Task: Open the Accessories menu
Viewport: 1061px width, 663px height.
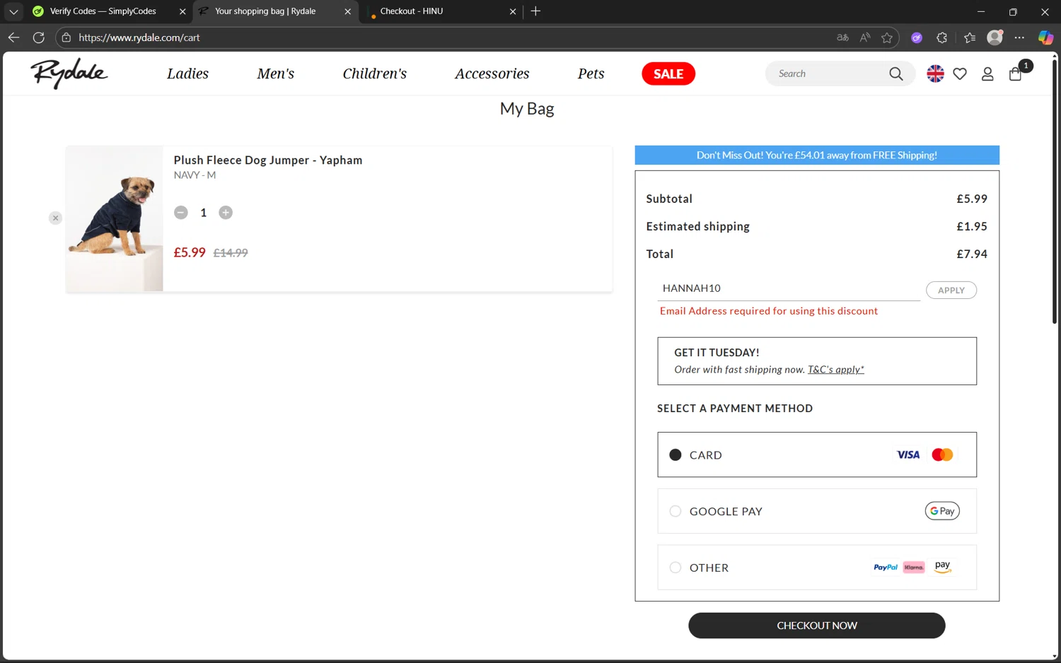Action: pyautogui.click(x=492, y=74)
